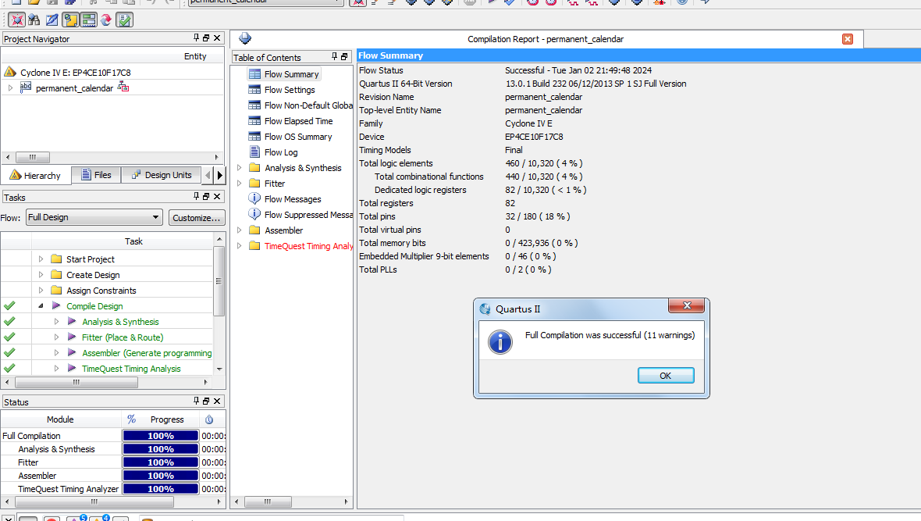Screen dimensions: 921x521
Task: Pin the Project Navigator panel
Action: [196, 37]
